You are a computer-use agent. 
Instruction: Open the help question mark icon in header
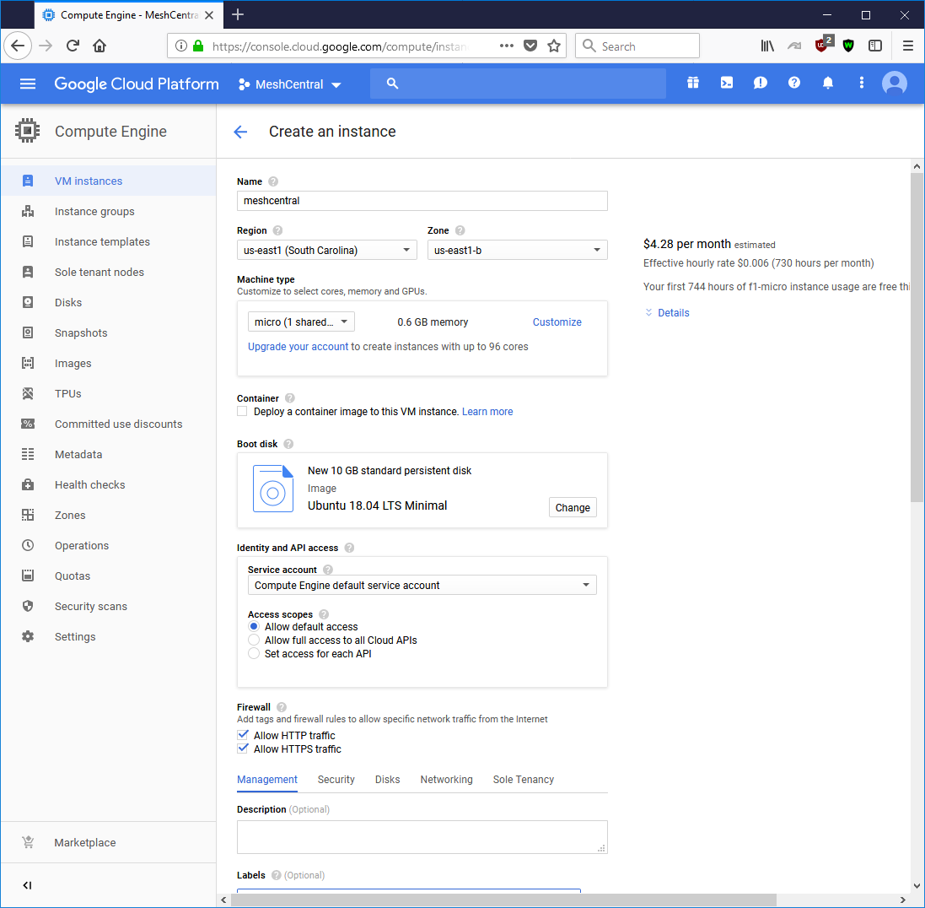(794, 84)
